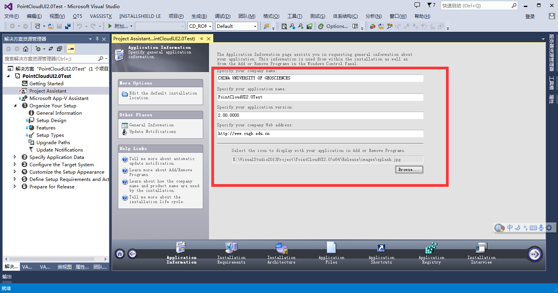Open the 输出 output panel tab
The height and width of the screenshot is (293, 558).
[7, 277]
